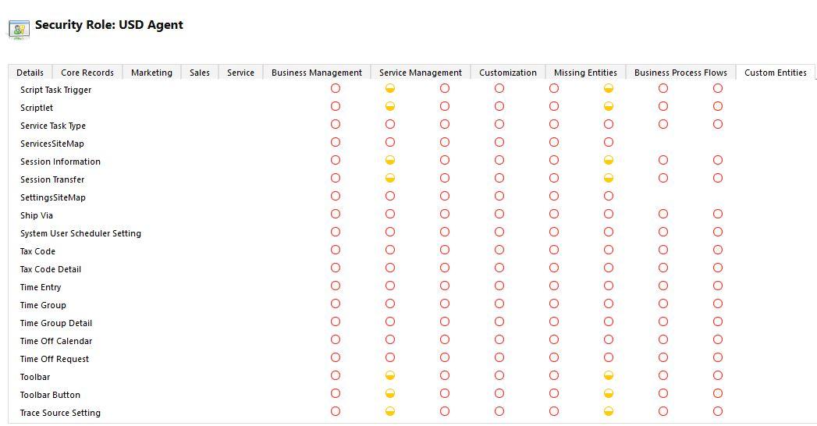This screenshot has width=817, height=426.
Task: Select the Customization tab
Action: click(508, 73)
